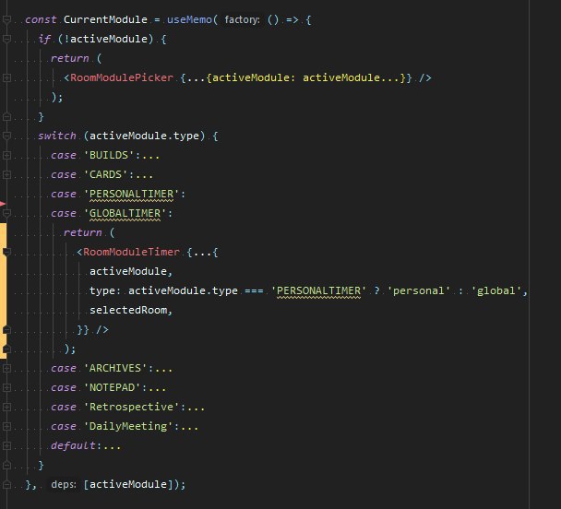Expand the folded case 'NOTEPAD' block

[x=6, y=387]
